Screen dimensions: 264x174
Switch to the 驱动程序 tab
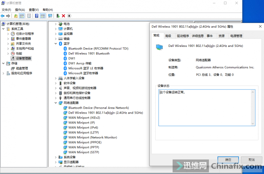click(x=183, y=36)
